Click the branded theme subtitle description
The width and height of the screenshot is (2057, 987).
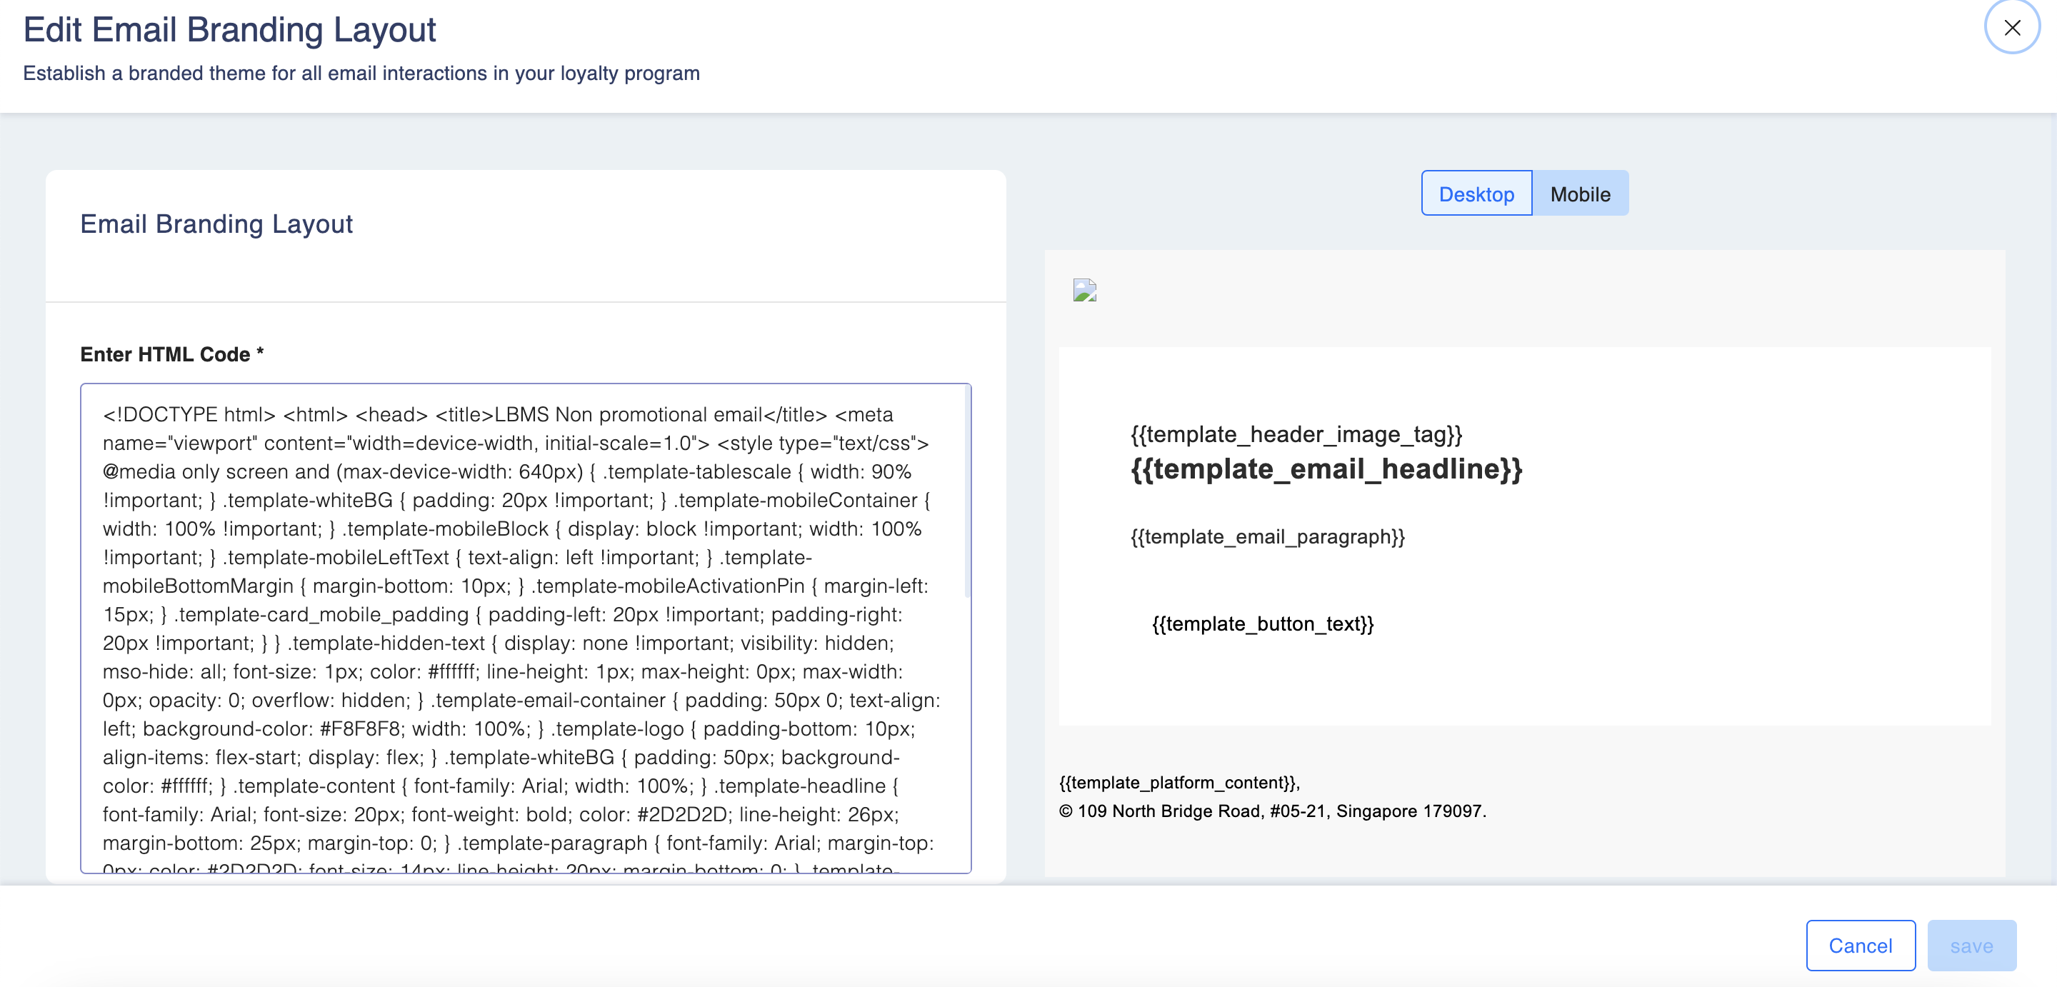tap(361, 74)
